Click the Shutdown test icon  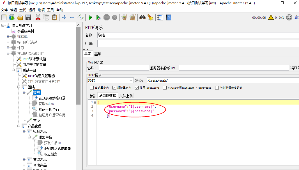coord(115,18)
